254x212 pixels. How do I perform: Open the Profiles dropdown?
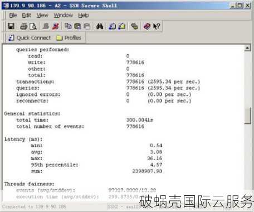point(73,38)
